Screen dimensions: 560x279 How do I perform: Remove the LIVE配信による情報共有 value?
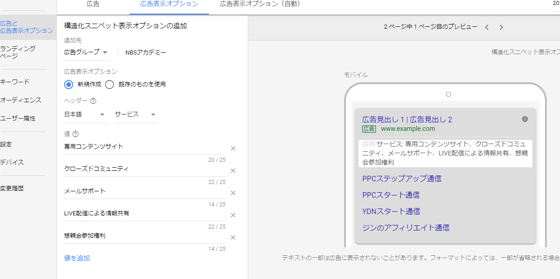[233, 215]
